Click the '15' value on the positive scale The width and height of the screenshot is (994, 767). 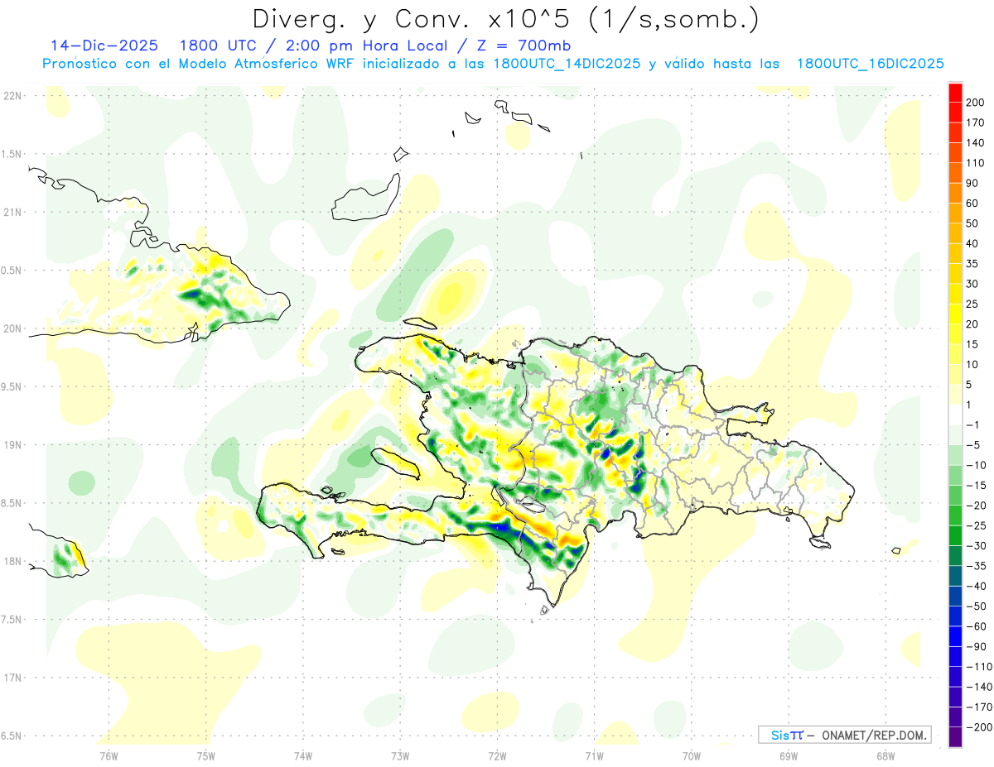pyautogui.click(x=972, y=344)
